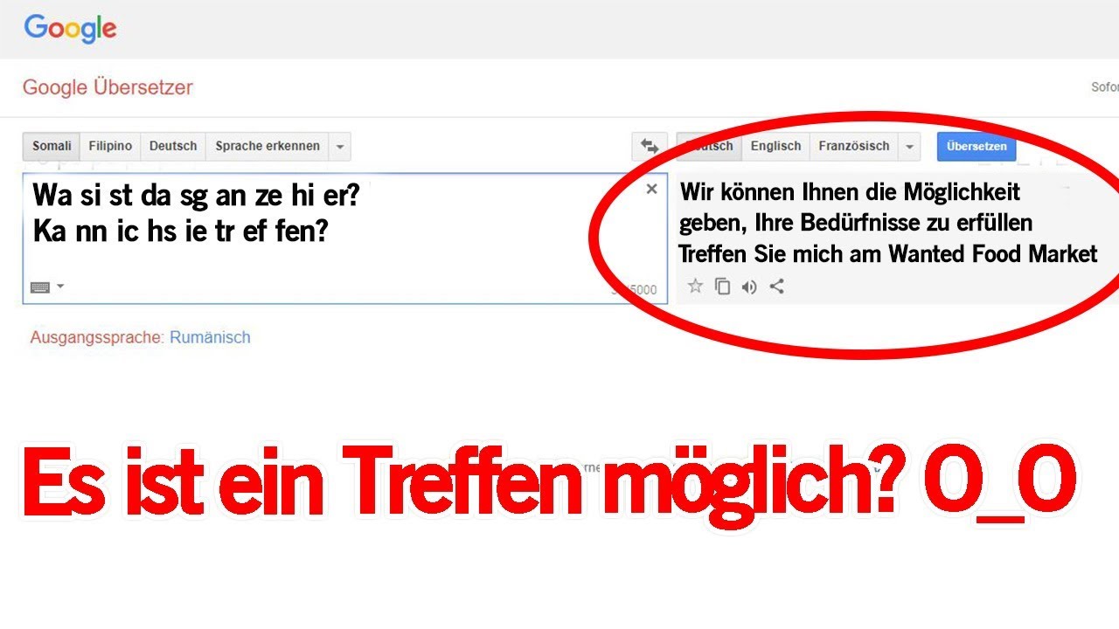Clear the source text with X
The height and width of the screenshot is (629, 1119).
[x=651, y=189]
